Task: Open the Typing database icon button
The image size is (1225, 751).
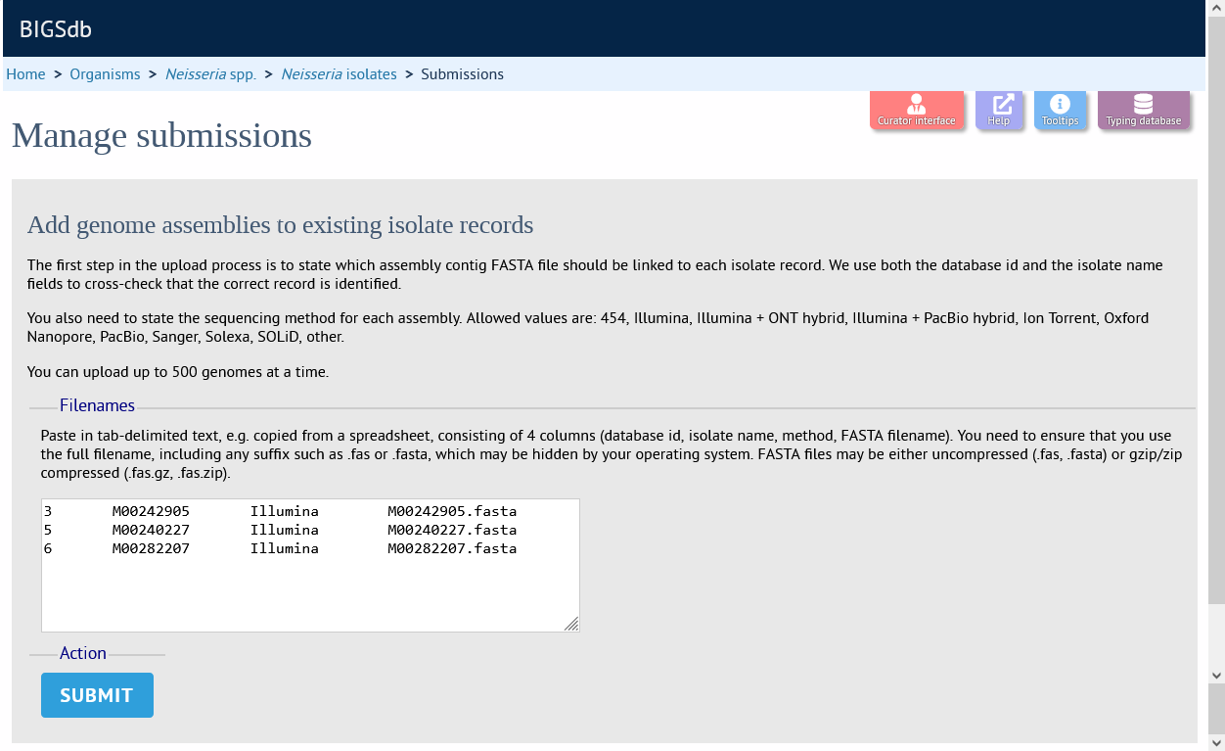Action: point(1143,110)
